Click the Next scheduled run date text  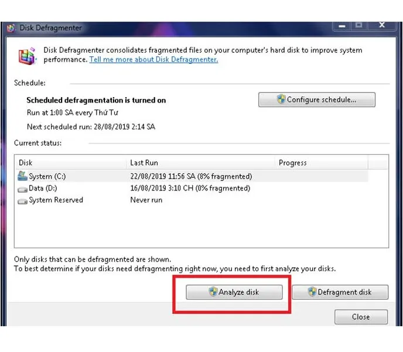91,127
